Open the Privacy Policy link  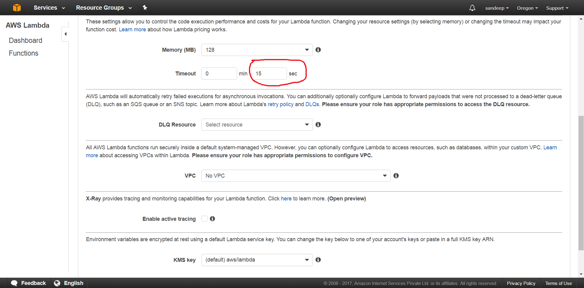[x=521, y=283]
